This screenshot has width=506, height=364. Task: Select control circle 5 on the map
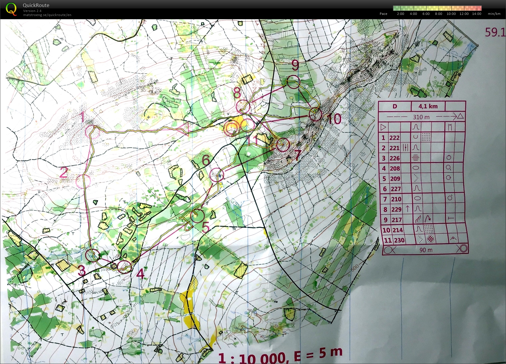pyautogui.click(x=197, y=216)
